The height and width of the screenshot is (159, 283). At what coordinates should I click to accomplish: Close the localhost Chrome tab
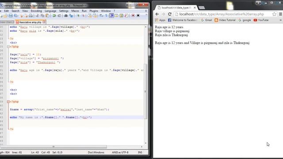[195, 8]
